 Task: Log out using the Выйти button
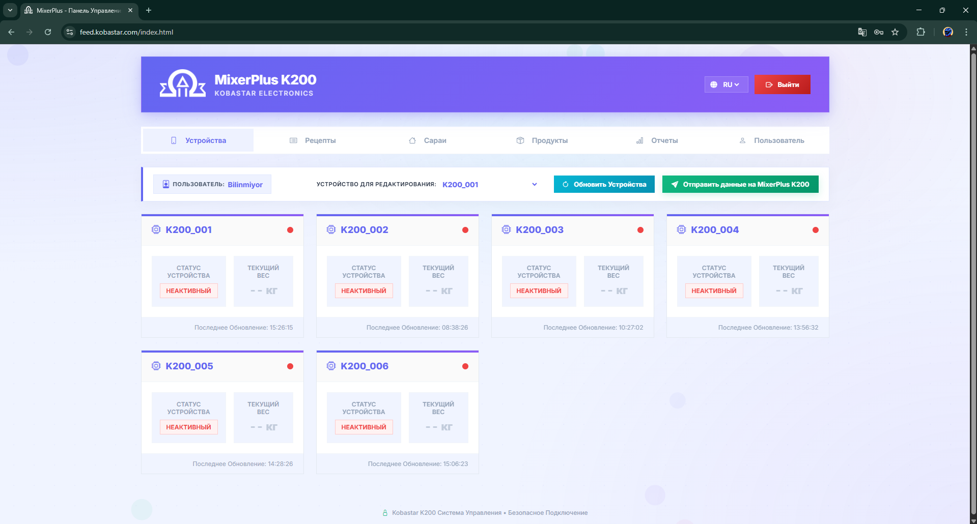[x=782, y=84]
